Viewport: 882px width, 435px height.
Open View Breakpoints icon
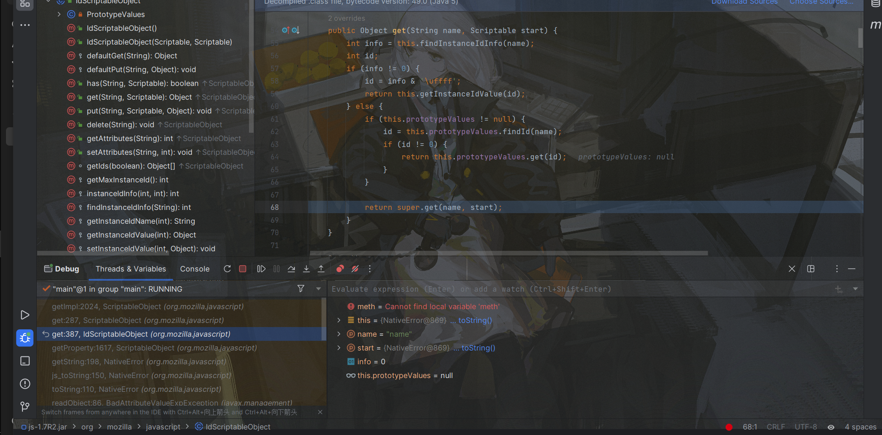click(x=340, y=269)
